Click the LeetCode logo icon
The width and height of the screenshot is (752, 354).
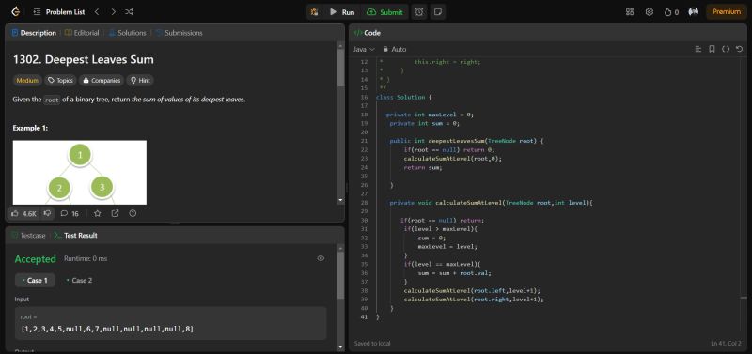(15, 12)
